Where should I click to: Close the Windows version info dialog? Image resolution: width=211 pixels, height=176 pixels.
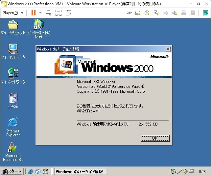(x=168, y=49)
